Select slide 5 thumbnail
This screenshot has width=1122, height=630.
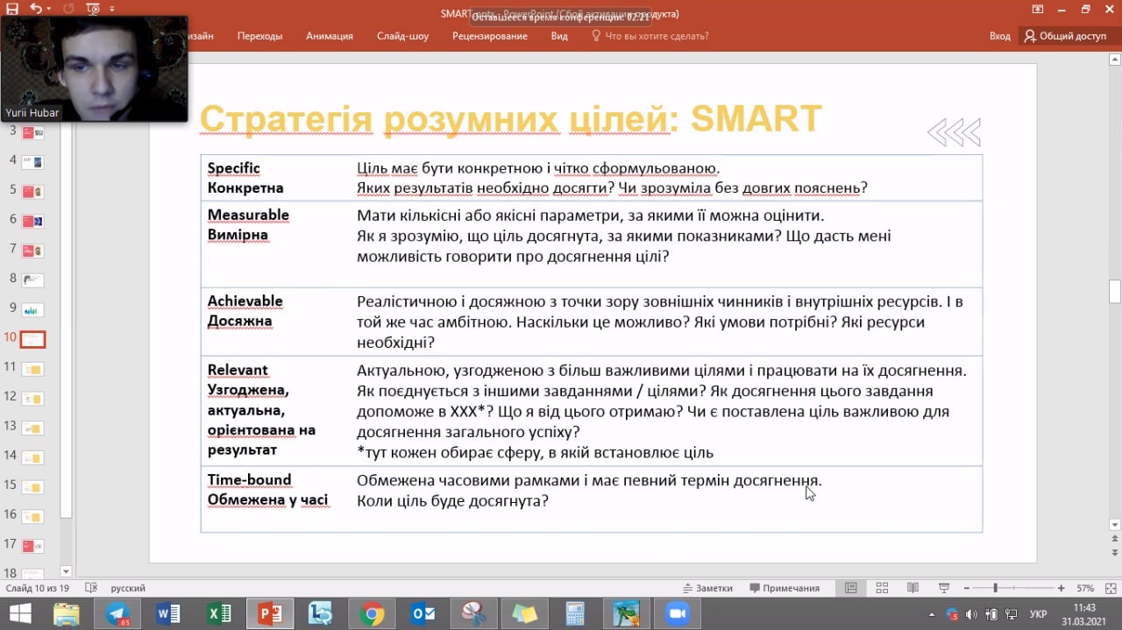33,190
